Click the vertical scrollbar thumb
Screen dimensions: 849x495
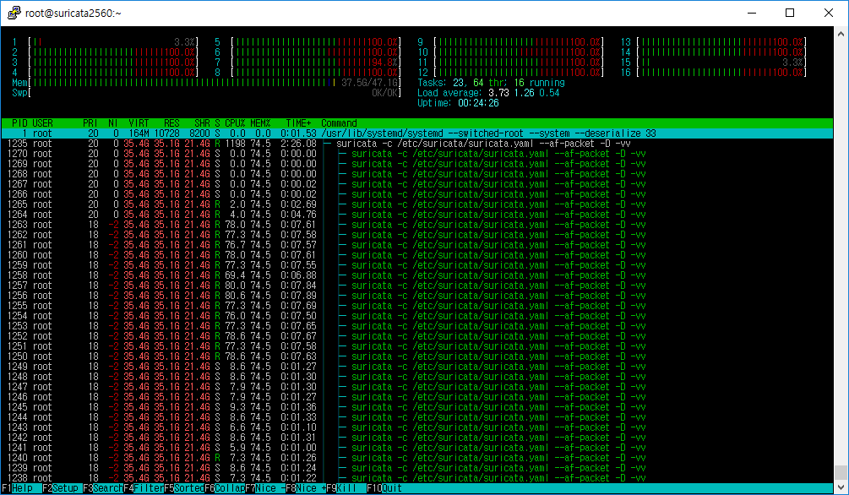click(x=841, y=472)
